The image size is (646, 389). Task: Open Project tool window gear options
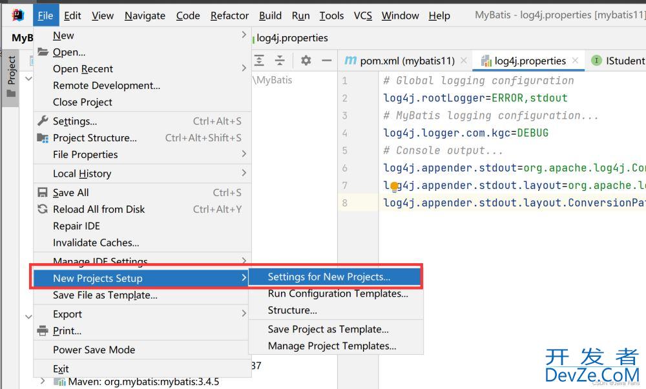click(x=306, y=61)
